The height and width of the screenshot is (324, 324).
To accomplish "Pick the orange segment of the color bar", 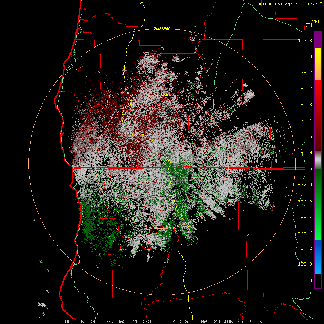I will pos(318,72).
